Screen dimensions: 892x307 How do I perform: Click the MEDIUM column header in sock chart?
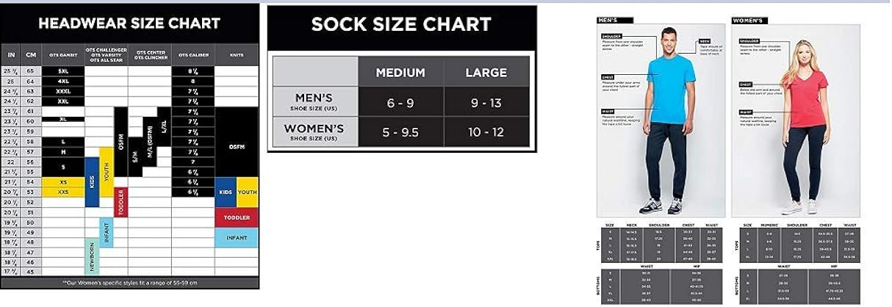point(400,73)
